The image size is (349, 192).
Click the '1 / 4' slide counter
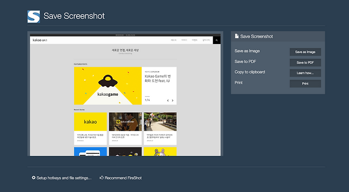click(147, 100)
